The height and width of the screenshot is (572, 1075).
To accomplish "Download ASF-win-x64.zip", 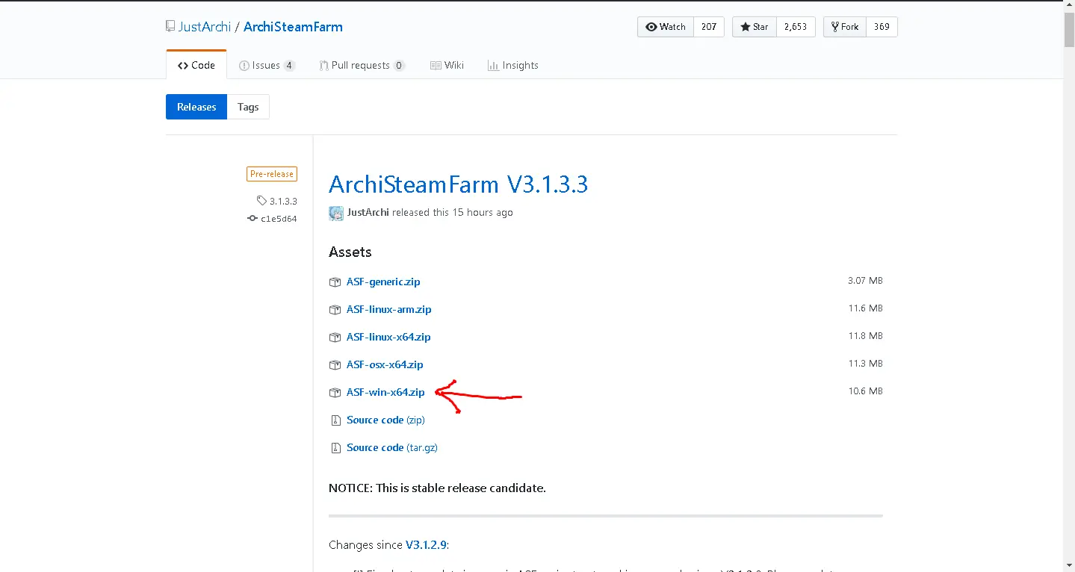I will point(385,393).
